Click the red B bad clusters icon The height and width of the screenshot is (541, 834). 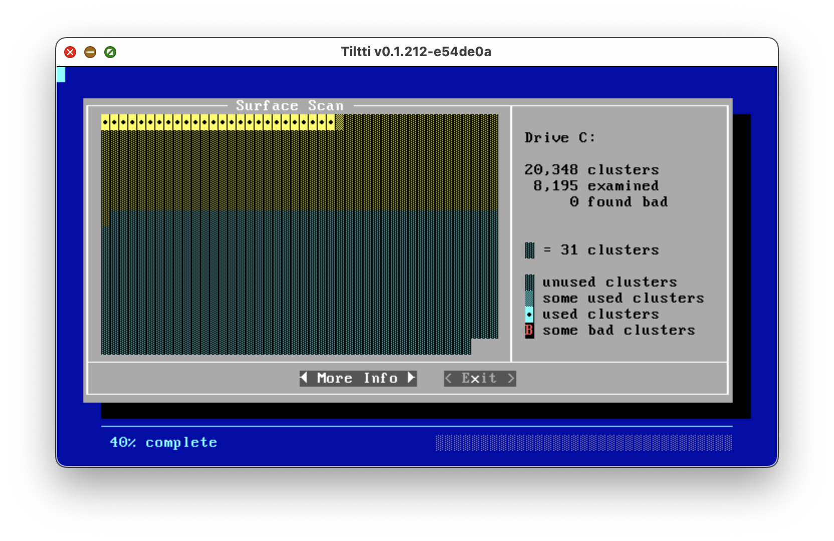529,331
